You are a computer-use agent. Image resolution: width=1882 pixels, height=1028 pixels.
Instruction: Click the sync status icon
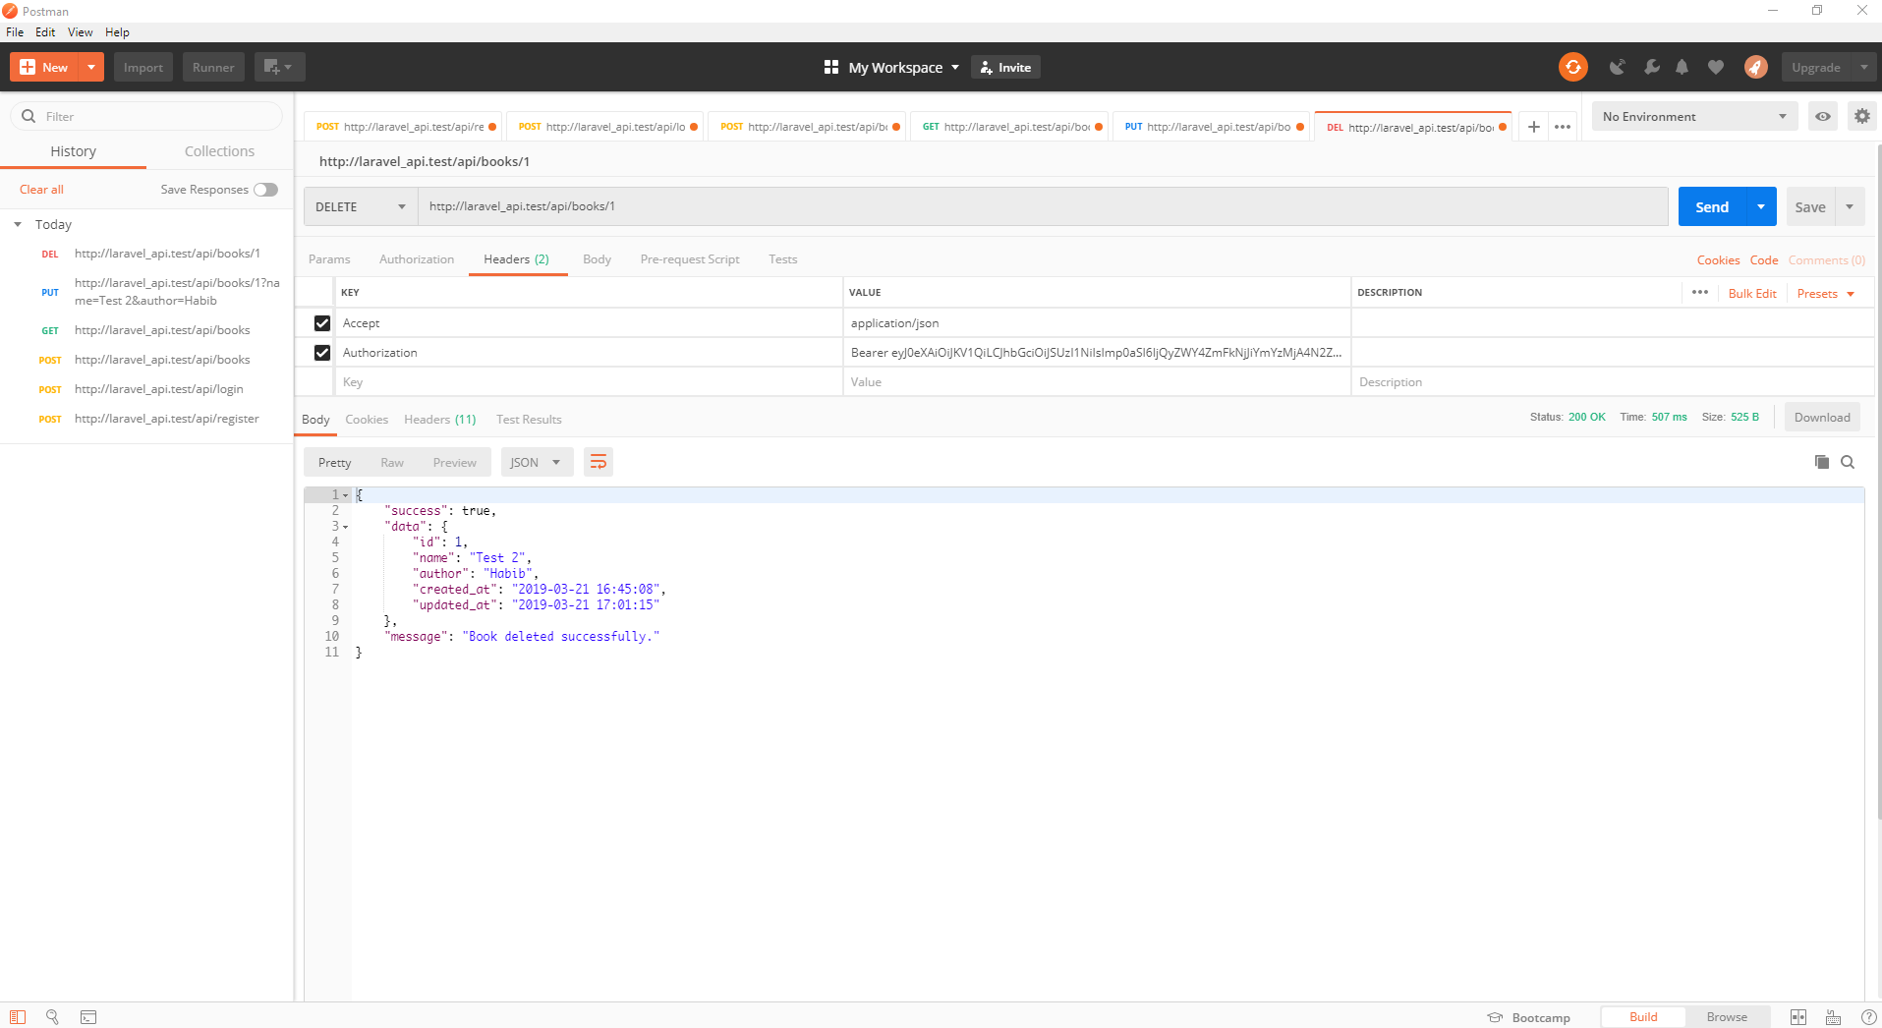pos(1572,67)
